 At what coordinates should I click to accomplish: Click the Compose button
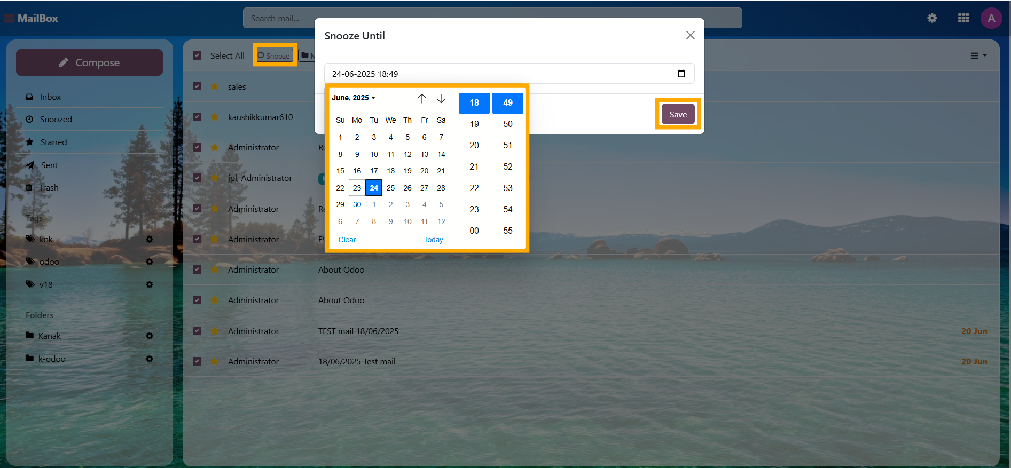point(89,62)
